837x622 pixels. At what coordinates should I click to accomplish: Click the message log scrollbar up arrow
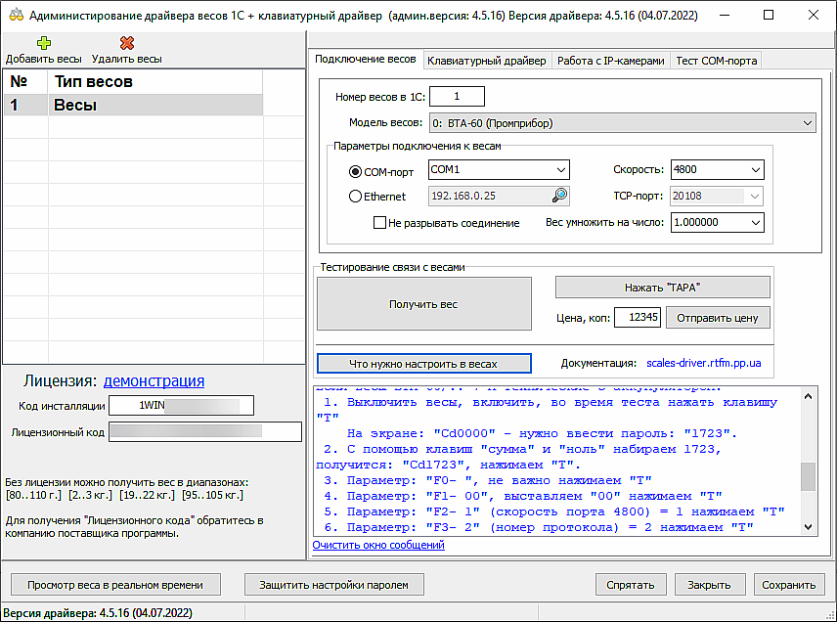(x=809, y=396)
